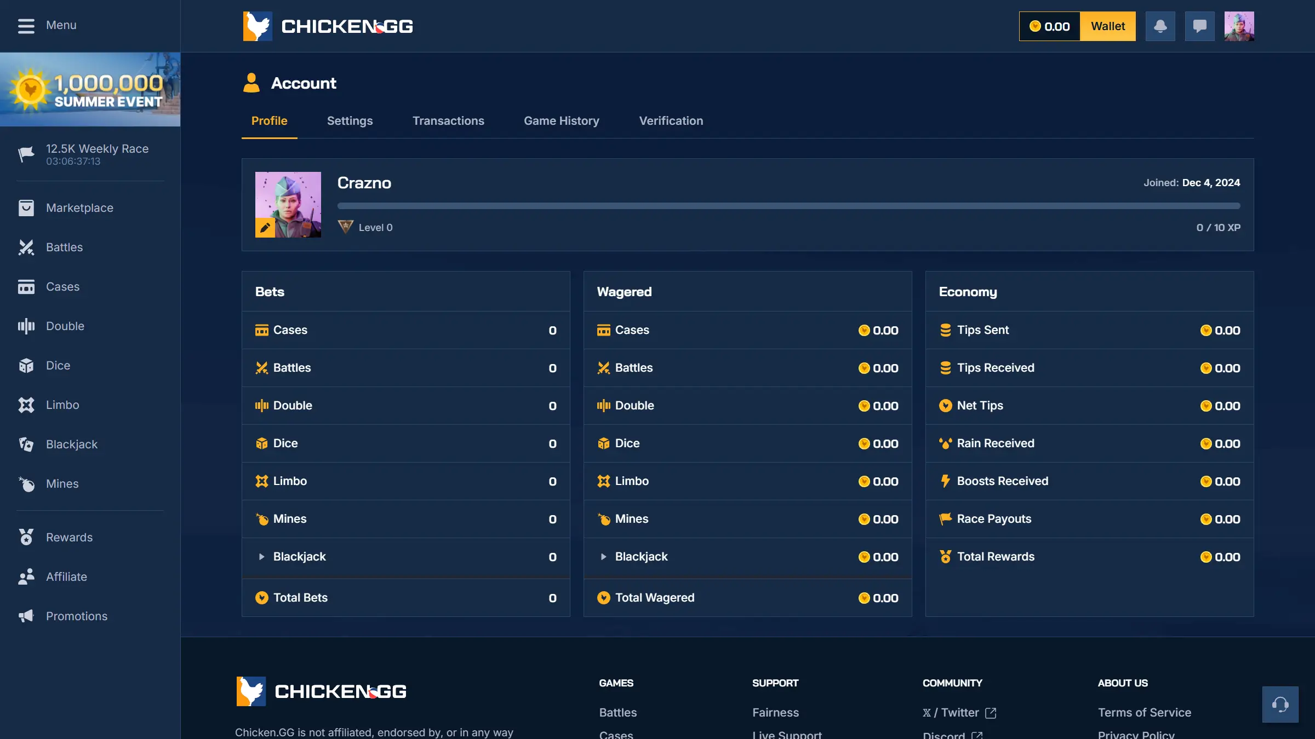This screenshot has height=739, width=1315.
Task: Expand the Blackjack row under Wagered
Action: 604,557
